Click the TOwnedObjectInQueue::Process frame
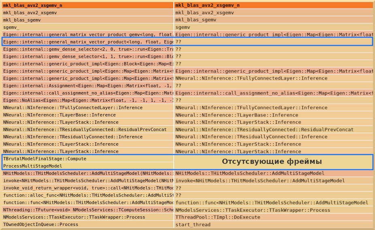Viewport: 375px width, 230px height. click(x=87, y=224)
